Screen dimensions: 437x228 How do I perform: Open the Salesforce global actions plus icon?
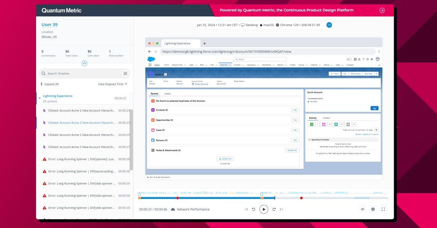point(355,59)
